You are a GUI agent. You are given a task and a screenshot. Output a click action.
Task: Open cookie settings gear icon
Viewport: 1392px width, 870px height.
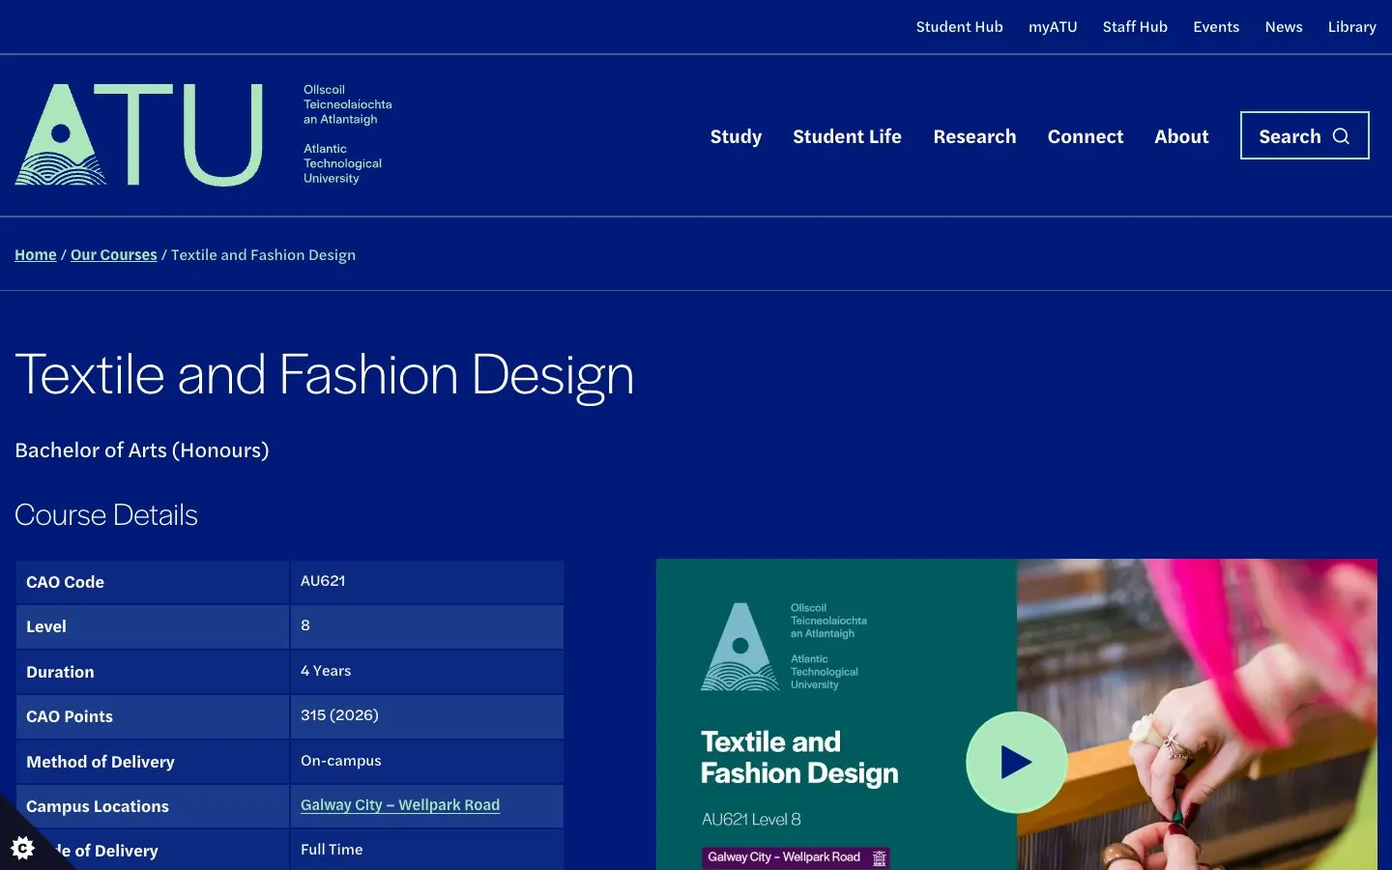click(22, 848)
